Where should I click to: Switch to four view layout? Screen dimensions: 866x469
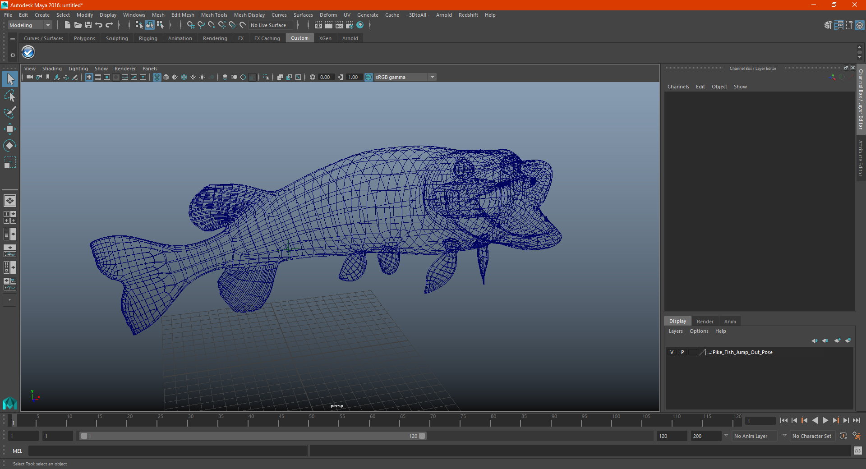[x=10, y=217]
